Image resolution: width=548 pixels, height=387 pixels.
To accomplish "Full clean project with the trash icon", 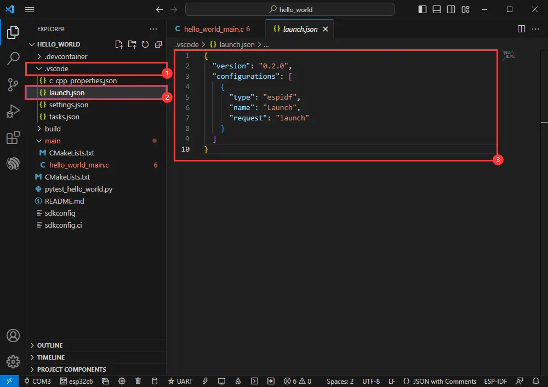I will click(138, 380).
